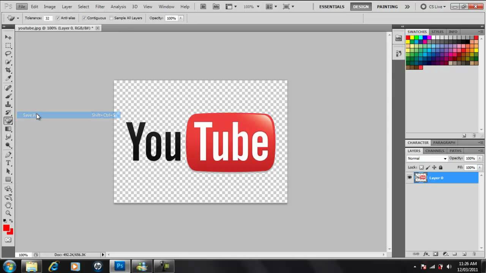Toggle visibility of Layer 0
Screen dimensions: 486x273
(x=409, y=177)
